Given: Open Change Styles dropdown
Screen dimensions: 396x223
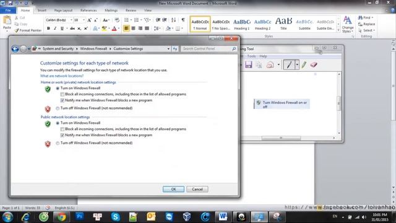Looking at the screenshot, I should 348,24.
